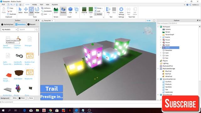Toggle Constraints option
Image resolution: width=201 pixels, height=113 pixels.
46,11
